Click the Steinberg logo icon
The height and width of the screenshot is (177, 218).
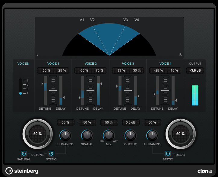coord(9,171)
